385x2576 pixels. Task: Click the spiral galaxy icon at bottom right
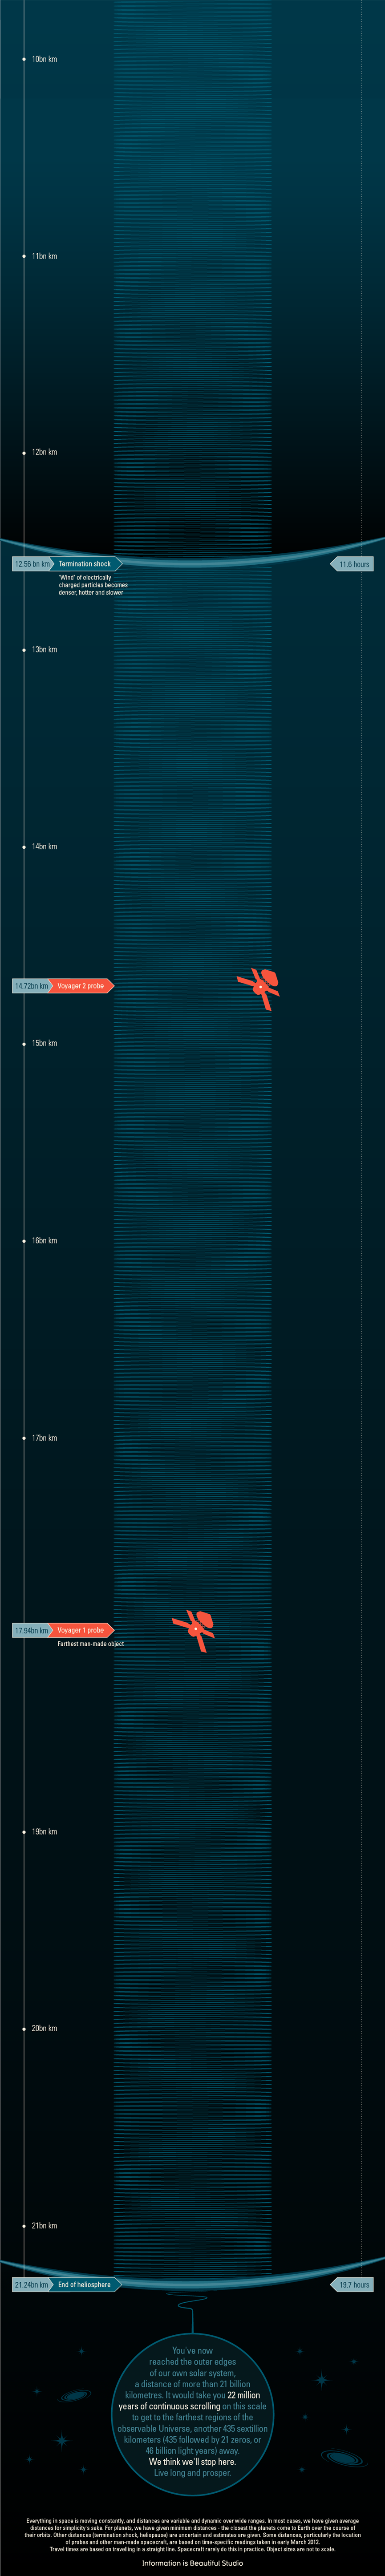point(343,2457)
